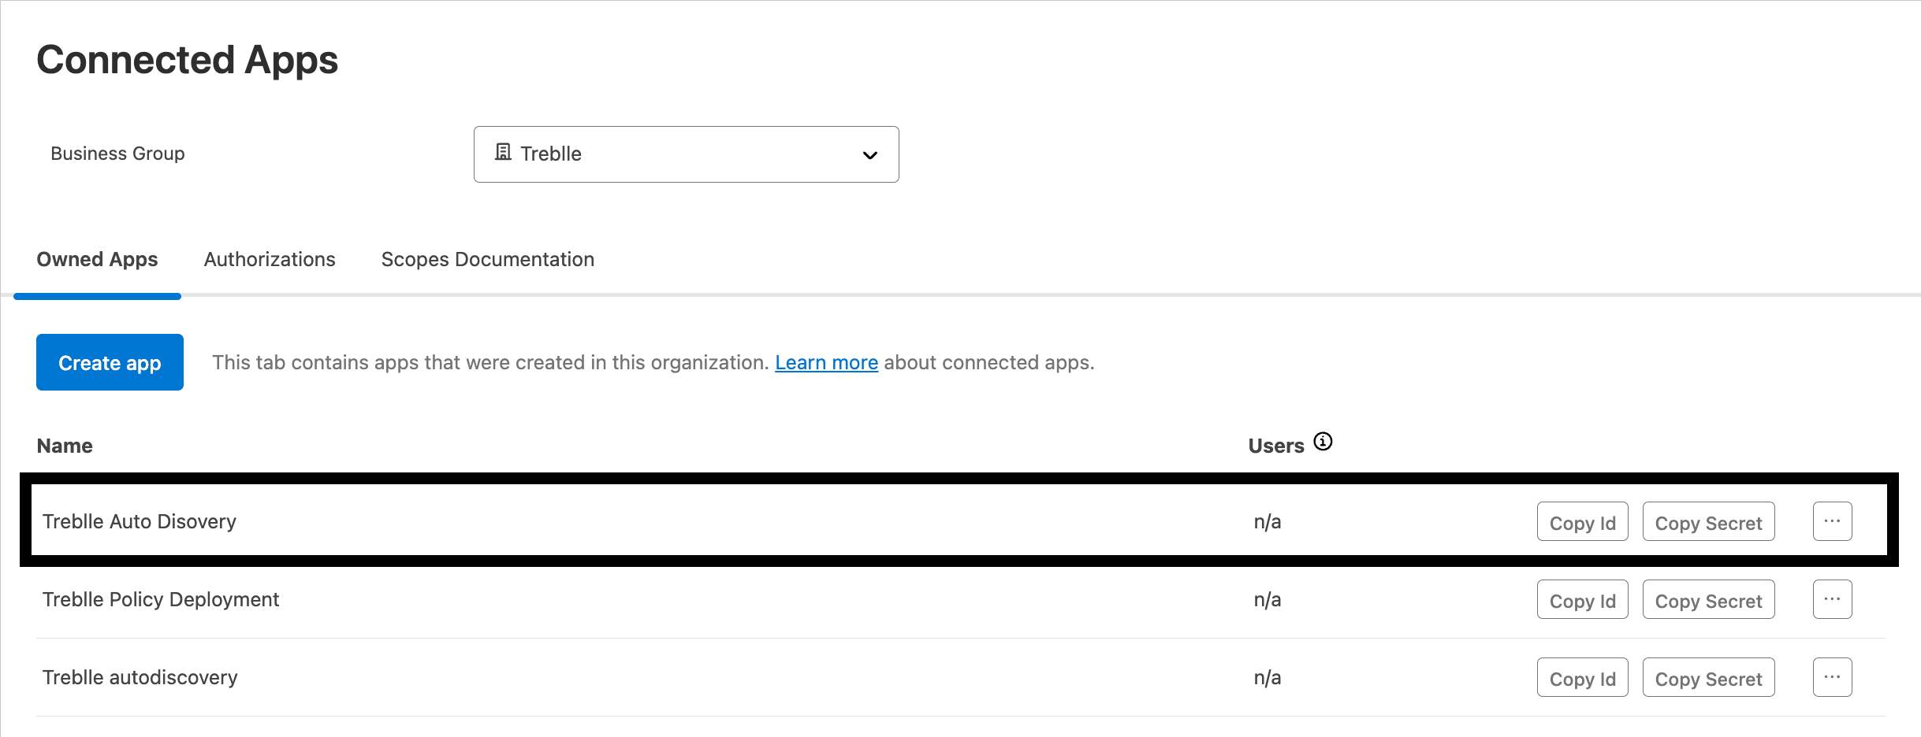
Task: Open the Scopes Documentation tab
Action: coord(487,259)
